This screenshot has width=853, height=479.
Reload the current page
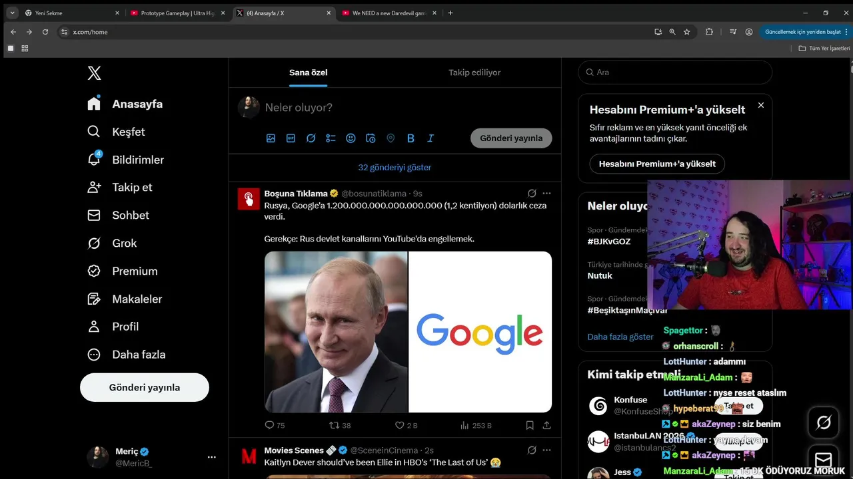45,32
